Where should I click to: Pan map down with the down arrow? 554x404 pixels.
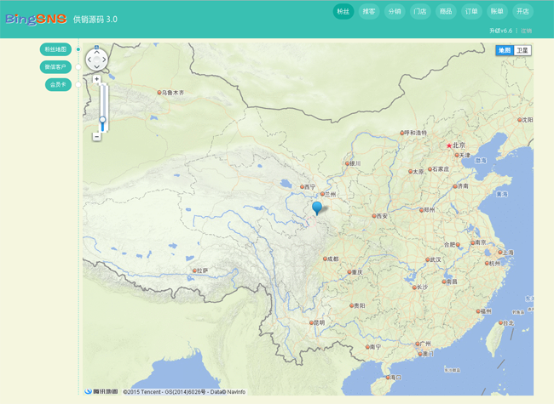(96, 67)
